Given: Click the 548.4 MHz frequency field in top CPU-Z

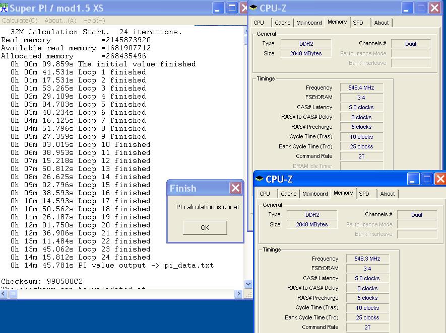Looking at the screenshot, I should pos(361,88).
